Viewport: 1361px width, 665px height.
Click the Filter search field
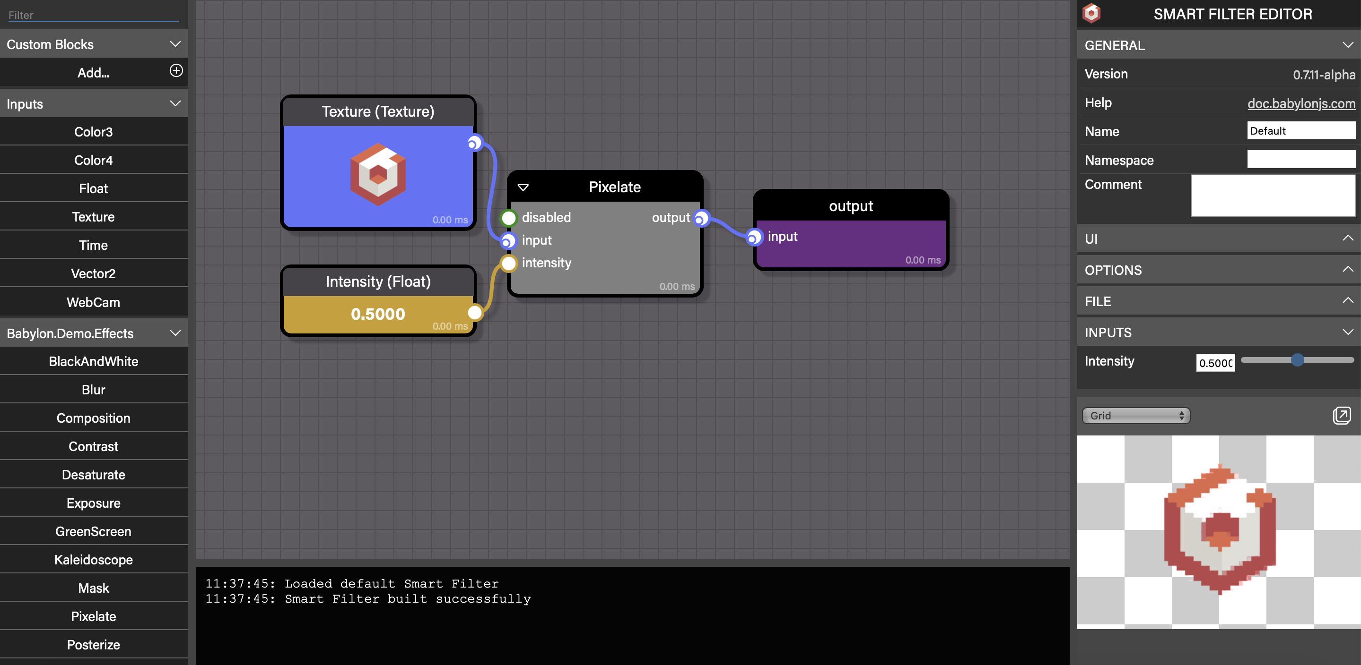(x=94, y=15)
